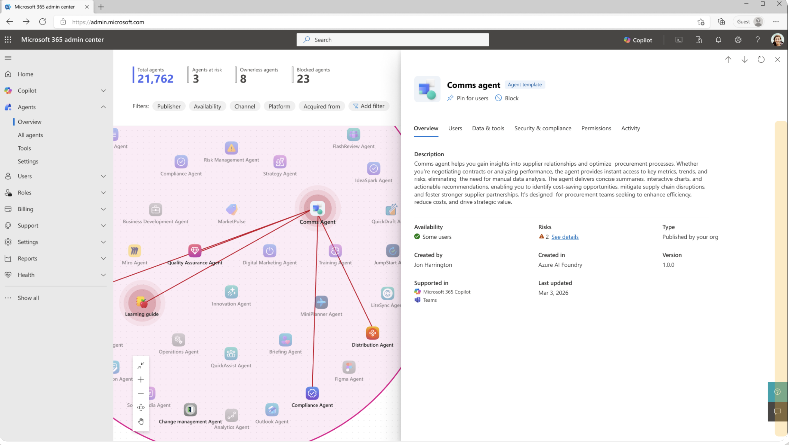
Task: Expand the Support navigation section
Action: 104,226
